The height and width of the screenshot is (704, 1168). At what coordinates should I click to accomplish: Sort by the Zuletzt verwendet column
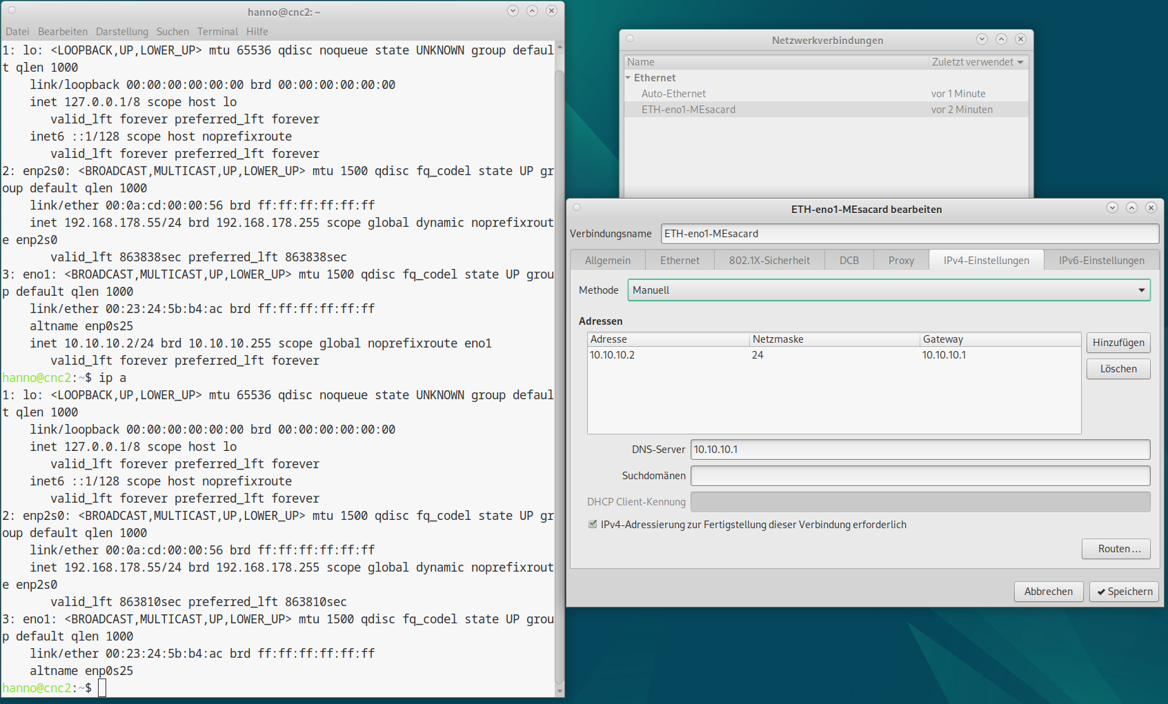click(978, 62)
